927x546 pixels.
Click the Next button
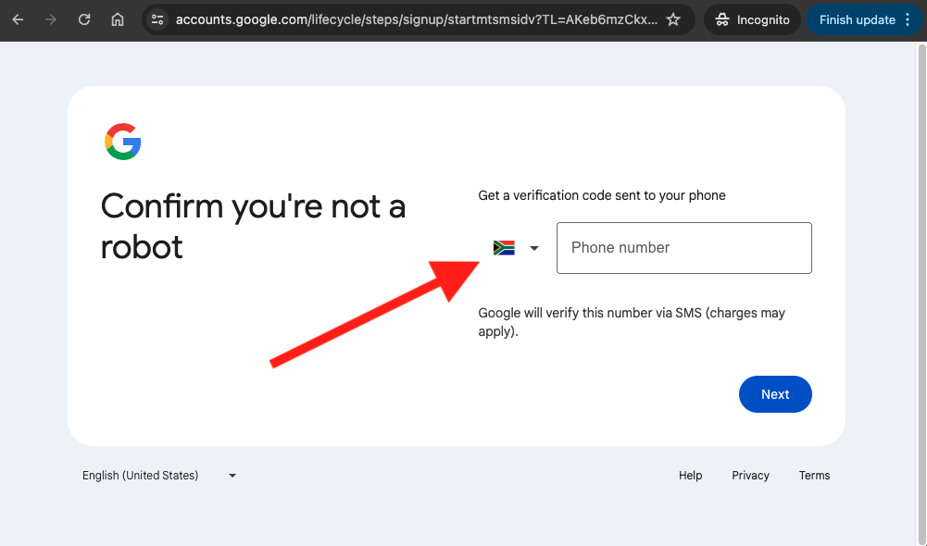[775, 394]
